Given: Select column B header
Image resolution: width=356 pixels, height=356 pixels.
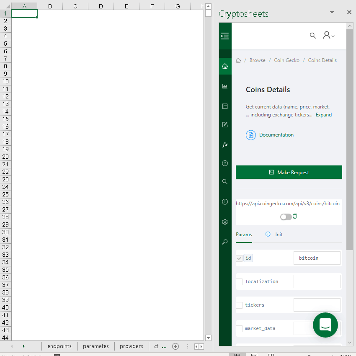Looking at the screenshot, I should tap(50, 6).
